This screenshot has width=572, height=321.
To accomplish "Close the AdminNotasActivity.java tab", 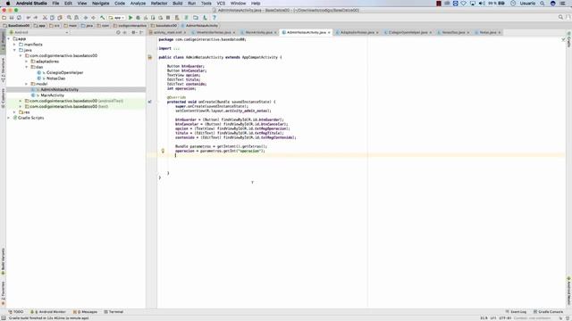I will click(329, 33).
